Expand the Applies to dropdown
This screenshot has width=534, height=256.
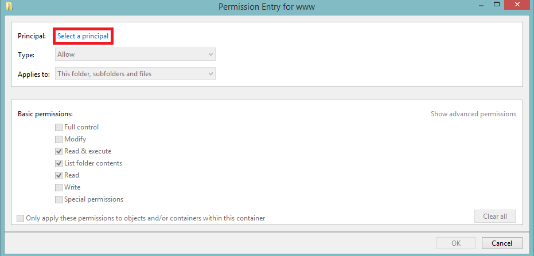click(x=135, y=74)
